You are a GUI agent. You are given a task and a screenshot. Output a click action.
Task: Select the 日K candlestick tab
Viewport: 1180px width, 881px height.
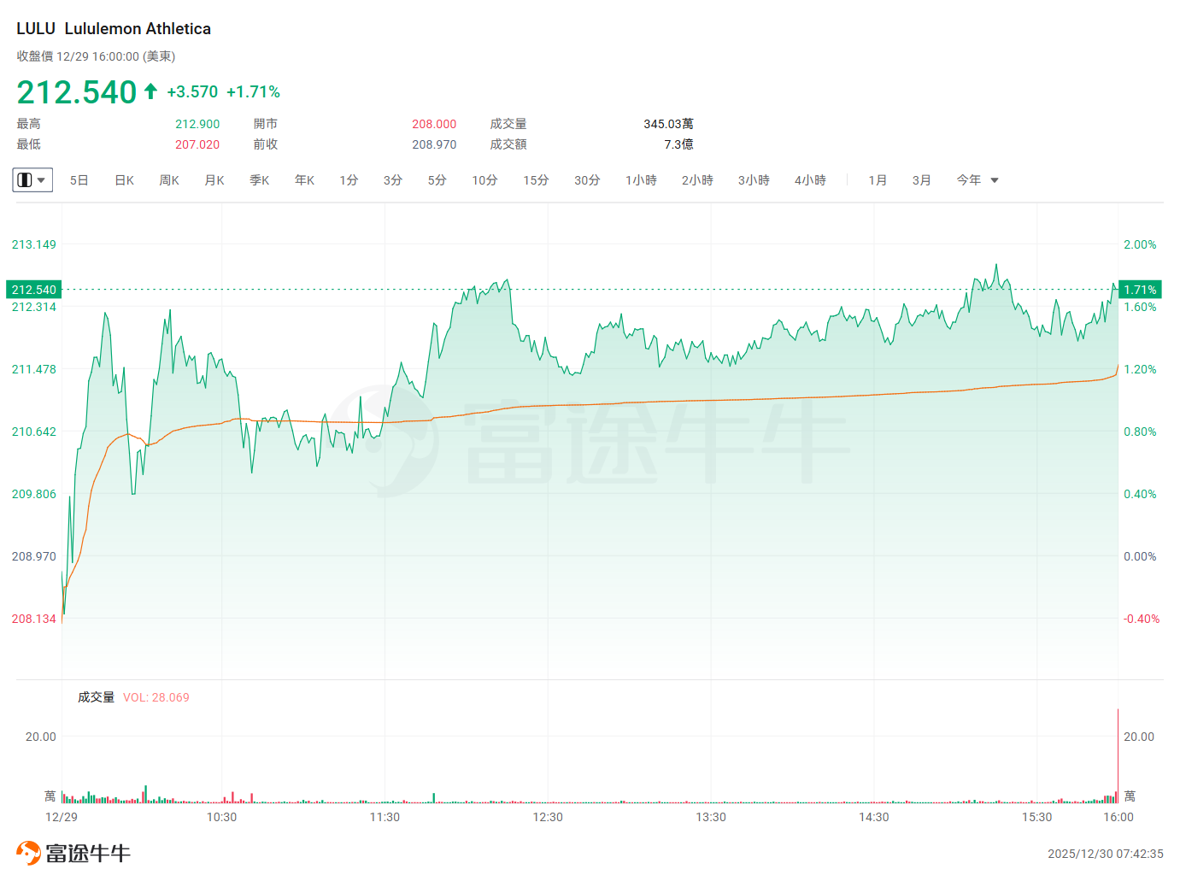coord(125,180)
